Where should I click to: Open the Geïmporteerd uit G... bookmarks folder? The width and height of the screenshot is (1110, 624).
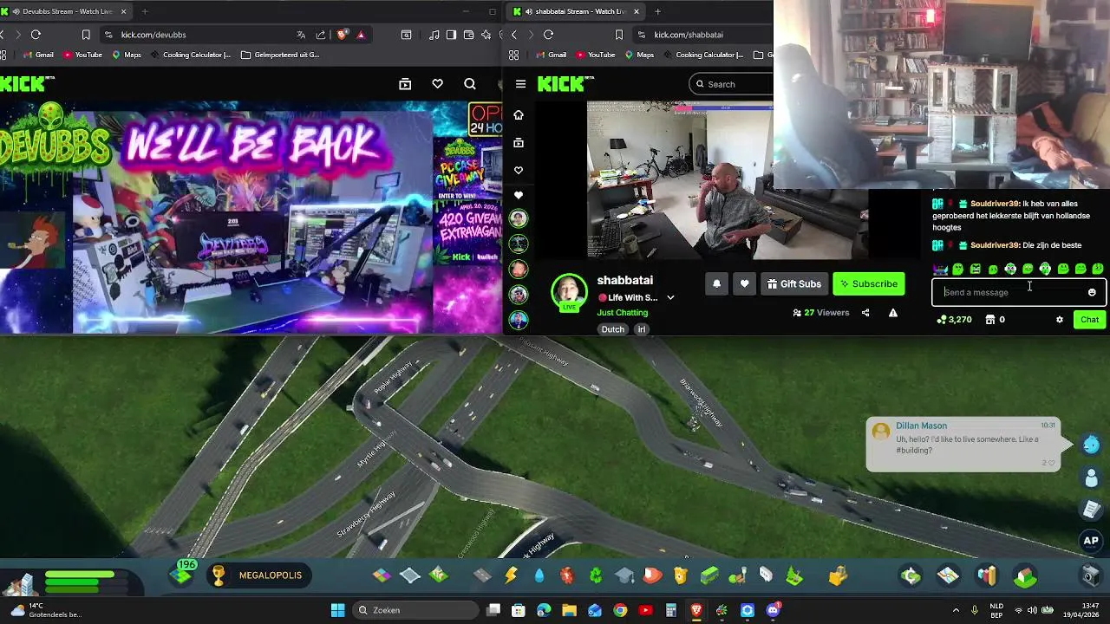[x=280, y=55]
